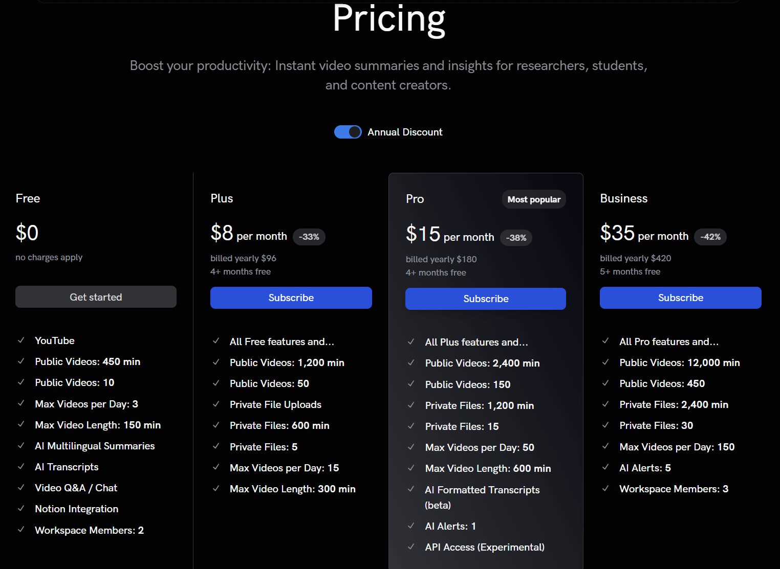Click the Most popular badge
The width and height of the screenshot is (780, 569).
534,199
